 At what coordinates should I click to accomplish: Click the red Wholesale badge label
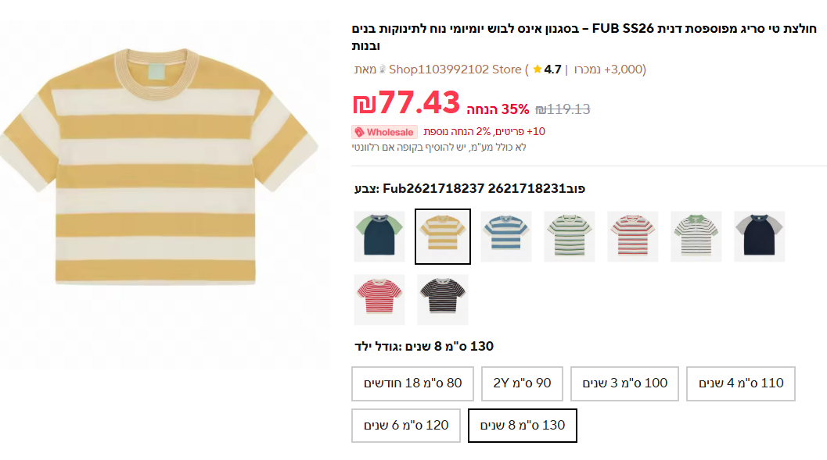(390, 132)
